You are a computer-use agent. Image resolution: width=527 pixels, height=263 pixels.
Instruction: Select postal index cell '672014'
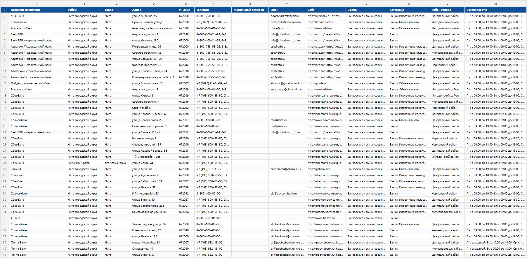coord(186,212)
